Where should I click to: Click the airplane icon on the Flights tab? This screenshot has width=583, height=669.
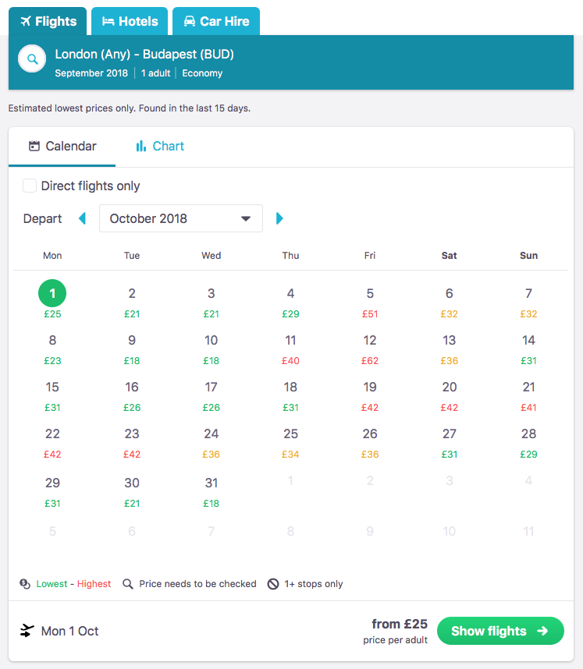tap(27, 21)
